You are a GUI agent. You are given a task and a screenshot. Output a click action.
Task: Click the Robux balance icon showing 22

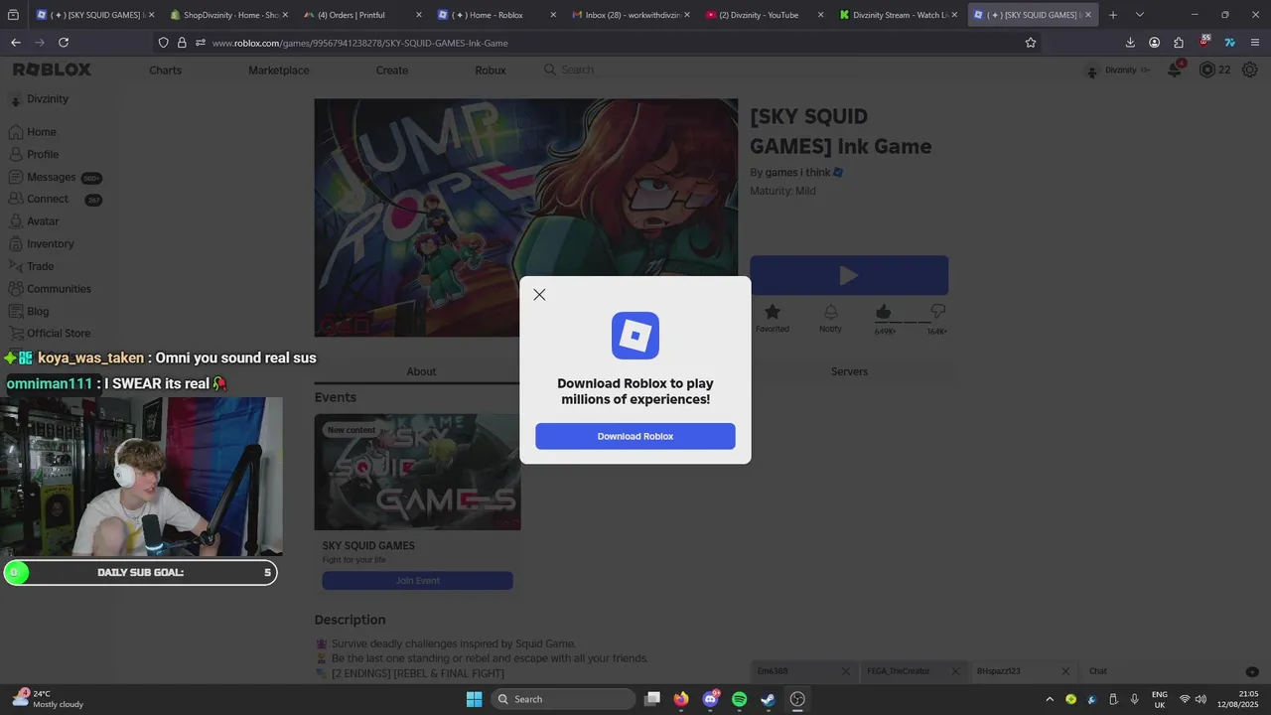(x=1207, y=70)
